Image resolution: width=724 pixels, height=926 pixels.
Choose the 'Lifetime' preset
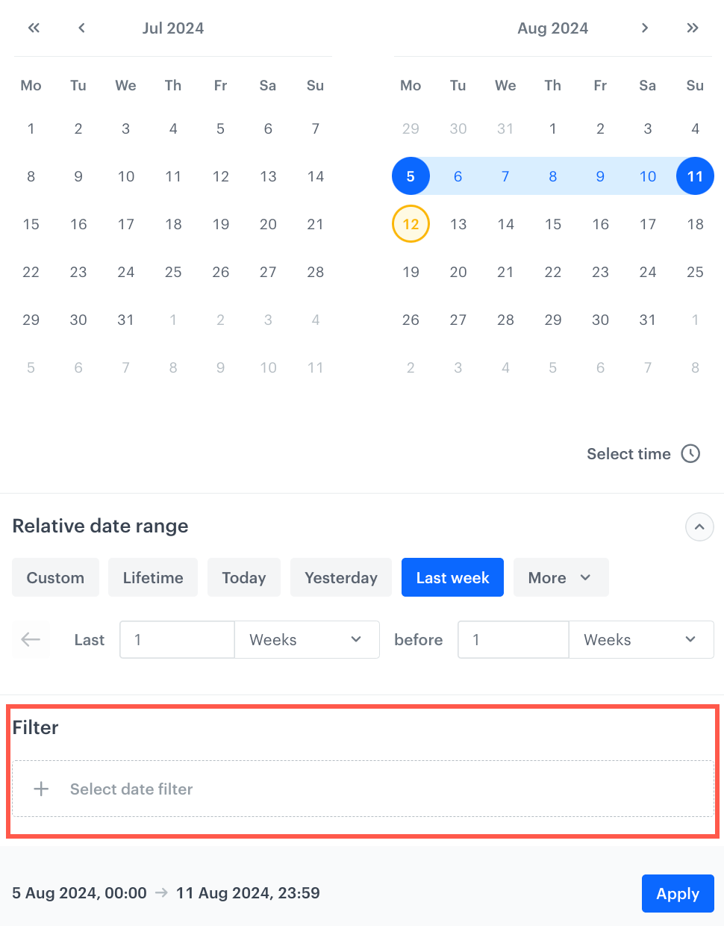tap(152, 577)
